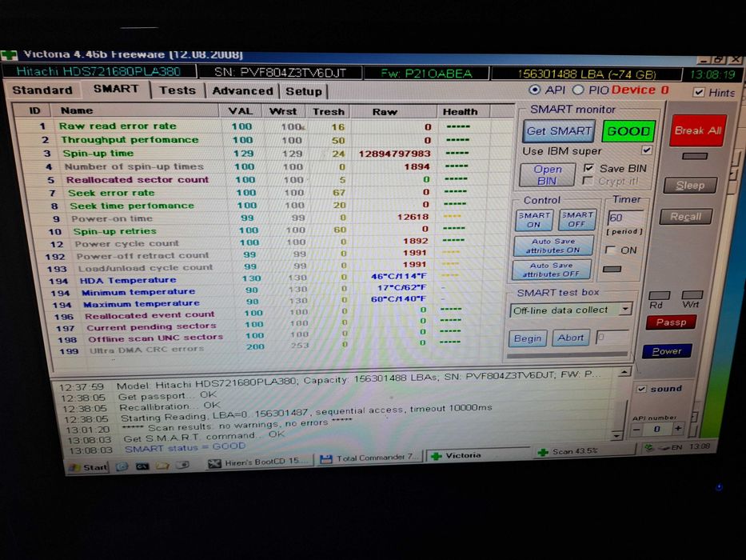Toggle the Crypt it! checkbox
746x560 pixels.
(588, 181)
